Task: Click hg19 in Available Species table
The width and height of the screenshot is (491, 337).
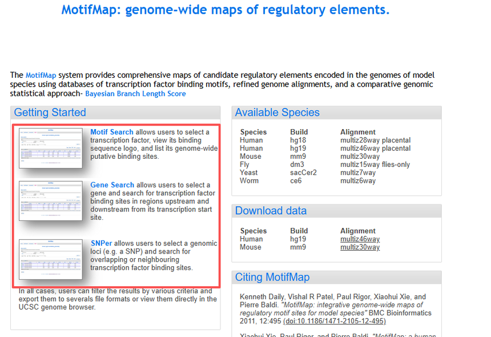Action: click(x=298, y=149)
